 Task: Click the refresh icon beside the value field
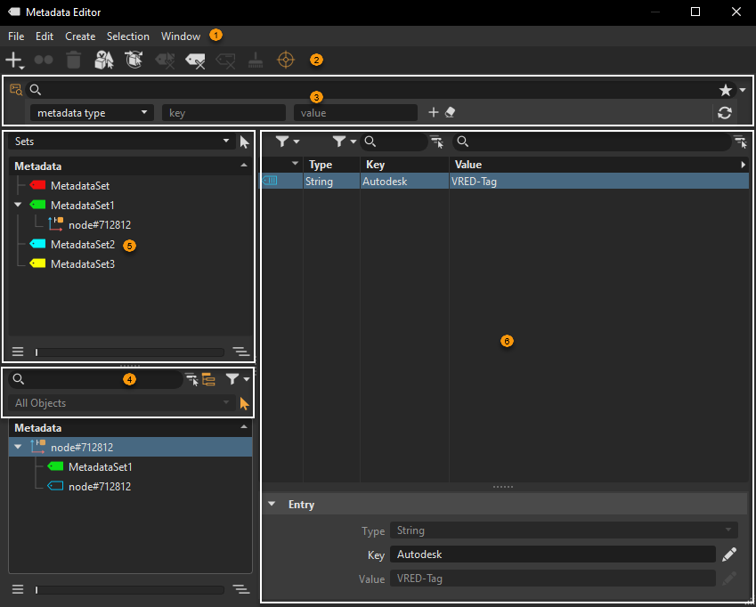point(725,112)
